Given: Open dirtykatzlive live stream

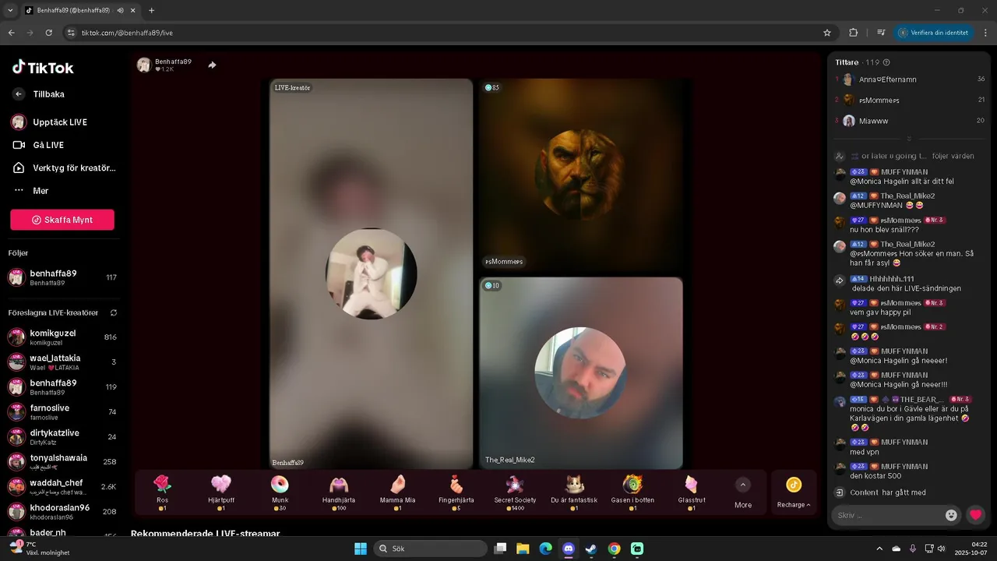Looking at the screenshot, I should (x=62, y=436).
